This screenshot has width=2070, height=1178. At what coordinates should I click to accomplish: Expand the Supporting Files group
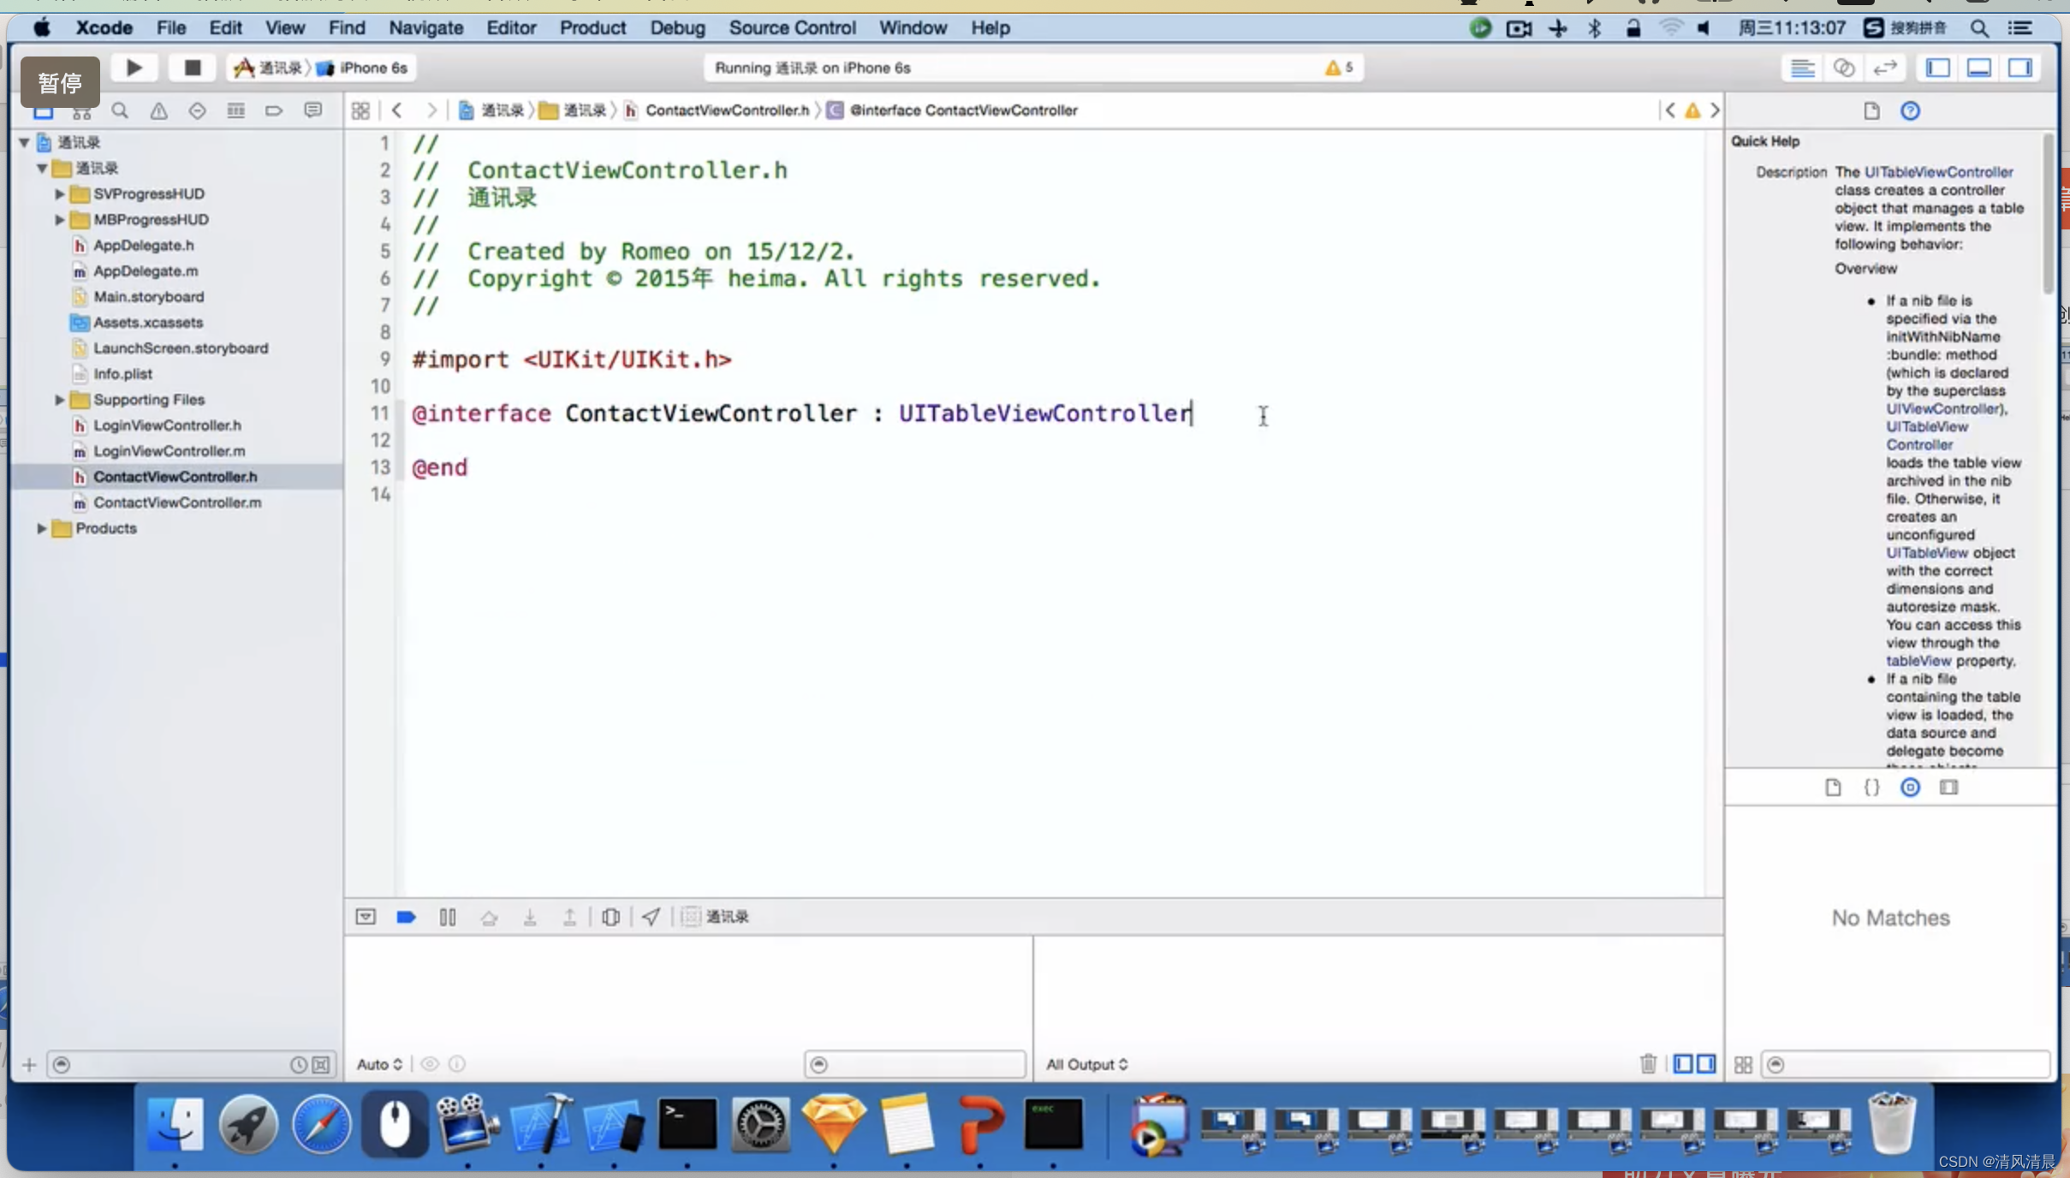(59, 400)
